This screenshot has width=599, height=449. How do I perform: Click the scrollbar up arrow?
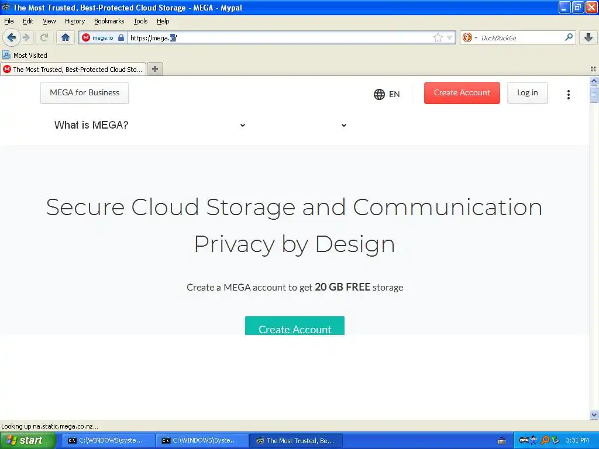[594, 81]
